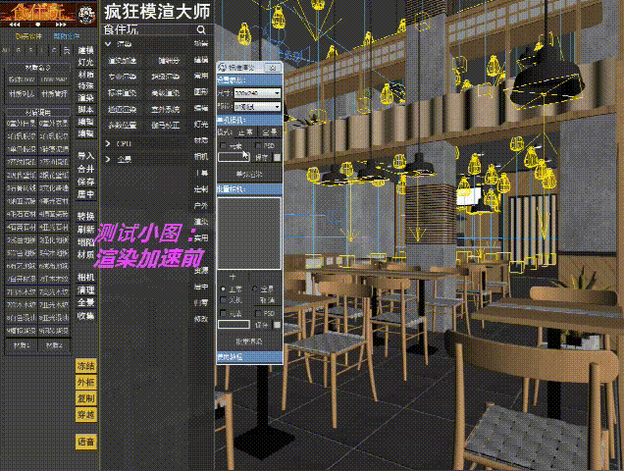Click 全景 mode button in single camera section
The image size is (624, 471).
[x=270, y=132]
